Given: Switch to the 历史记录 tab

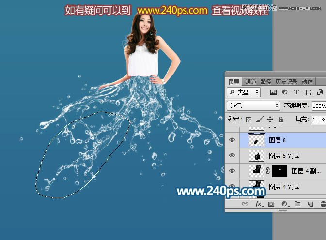Looking at the screenshot, I should click(x=286, y=81).
